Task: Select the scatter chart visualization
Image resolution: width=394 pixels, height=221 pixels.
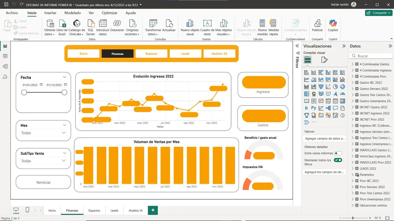Action: (328, 87)
